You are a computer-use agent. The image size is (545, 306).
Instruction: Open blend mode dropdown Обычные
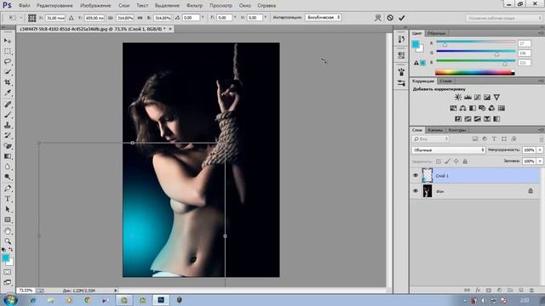pyautogui.click(x=449, y=150)
